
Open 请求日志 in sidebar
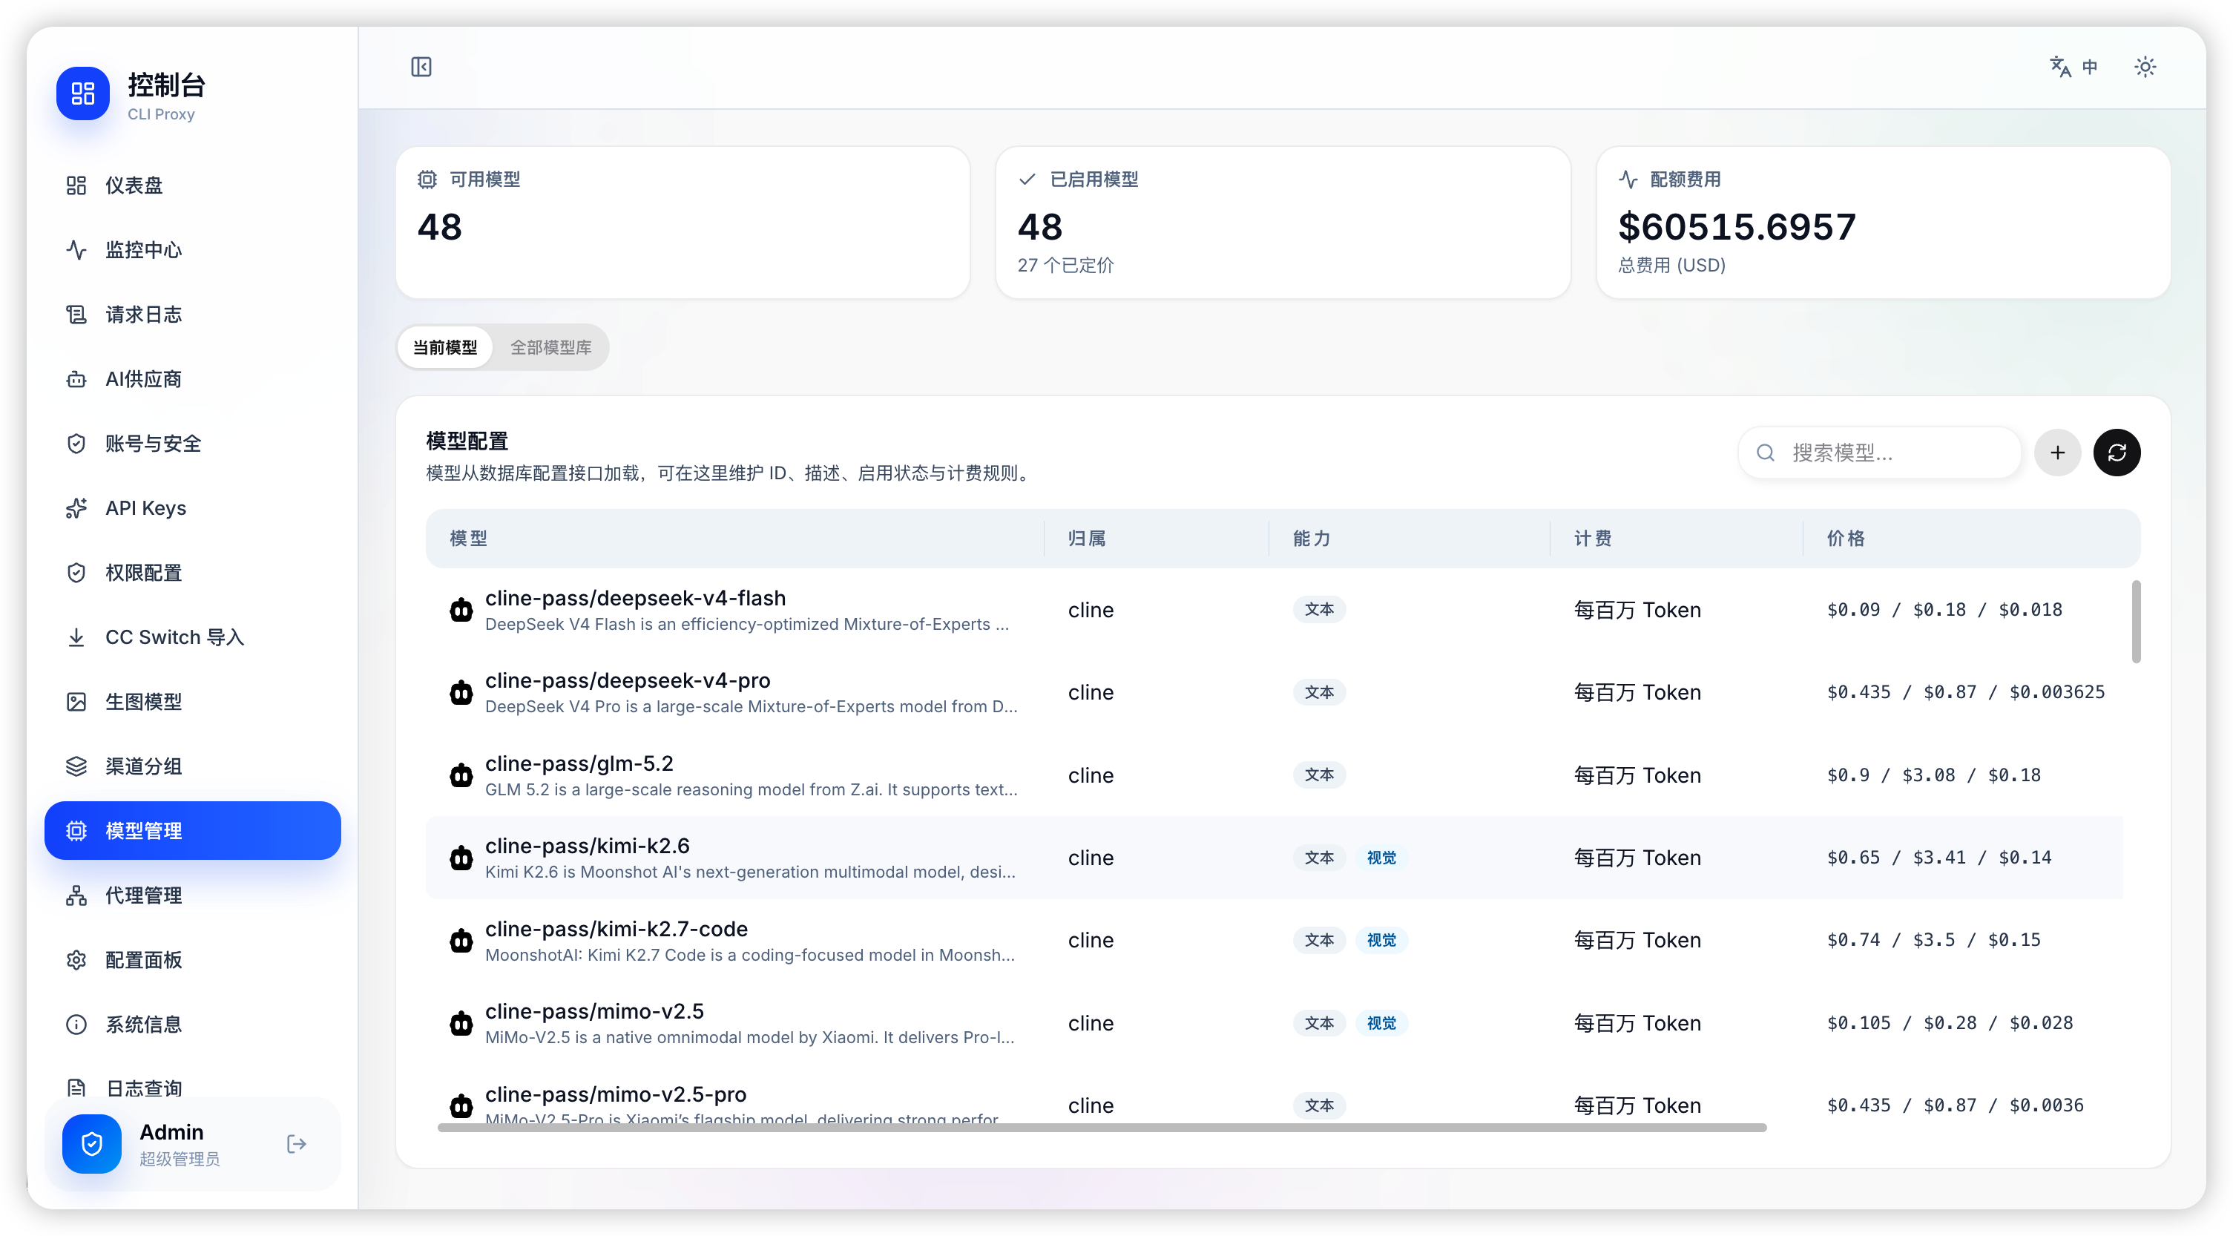click(192, 315)
